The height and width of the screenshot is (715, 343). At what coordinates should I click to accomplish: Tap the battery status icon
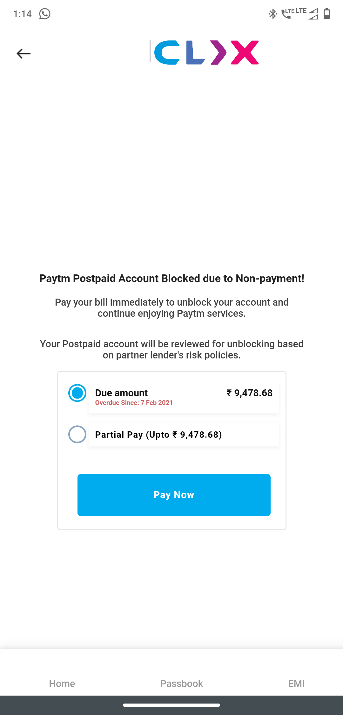pyautogui.click(x=327, y=14)
